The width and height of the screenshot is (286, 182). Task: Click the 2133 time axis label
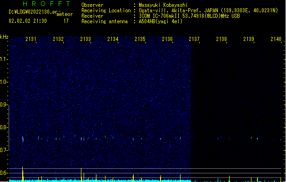coord(85,39)
